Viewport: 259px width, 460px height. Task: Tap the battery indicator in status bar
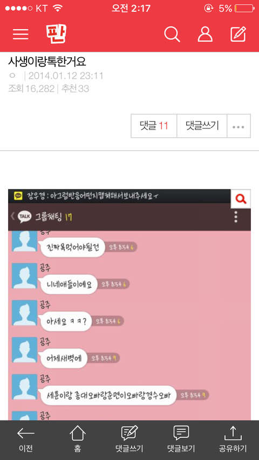pyautogui.click(x=244, y=9)
